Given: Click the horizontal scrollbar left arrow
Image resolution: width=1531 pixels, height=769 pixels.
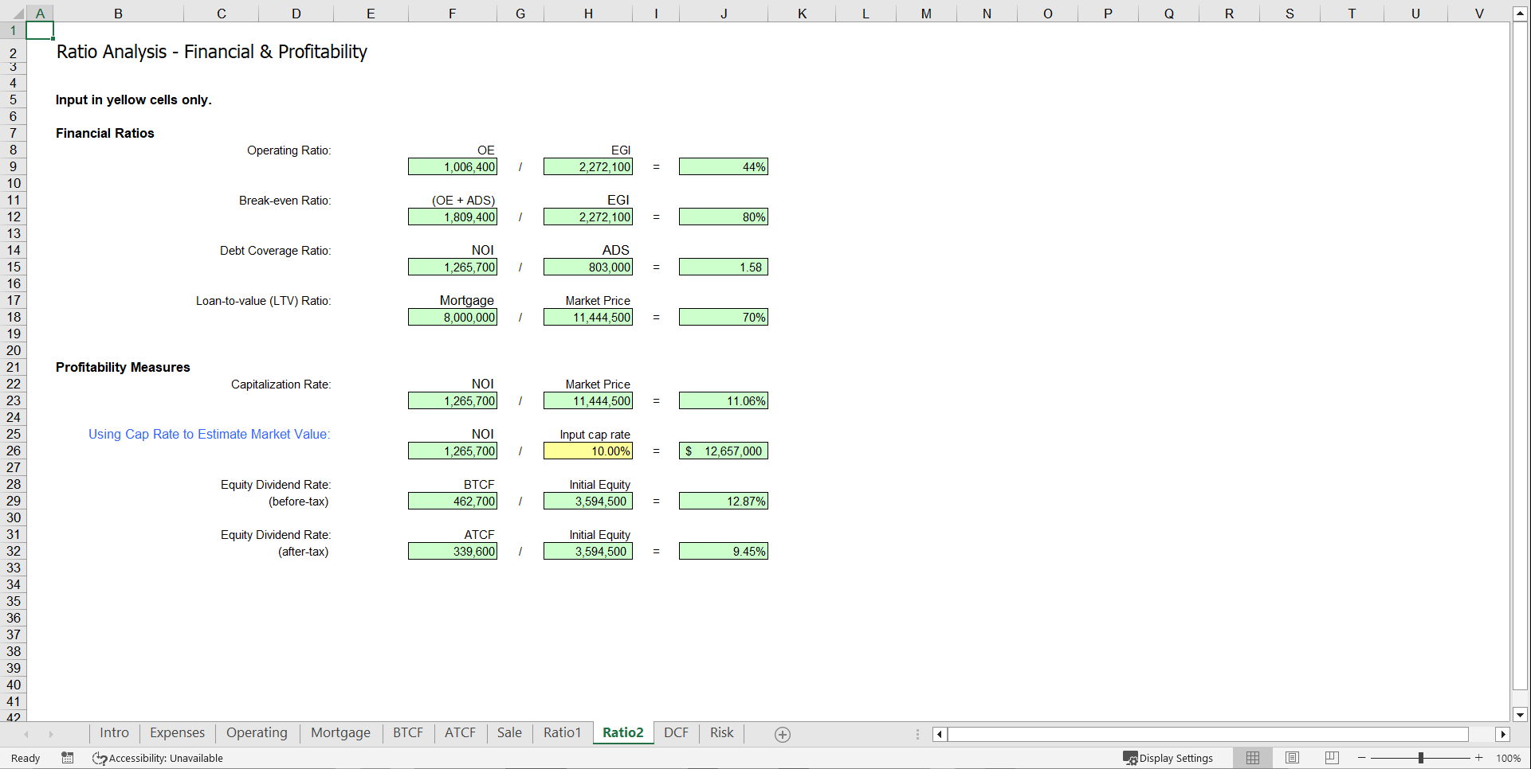Looking at the screenshot, I should 938,734.
